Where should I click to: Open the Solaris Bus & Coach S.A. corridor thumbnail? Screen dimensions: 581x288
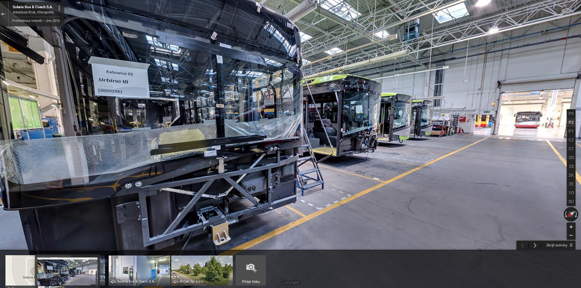139,270
